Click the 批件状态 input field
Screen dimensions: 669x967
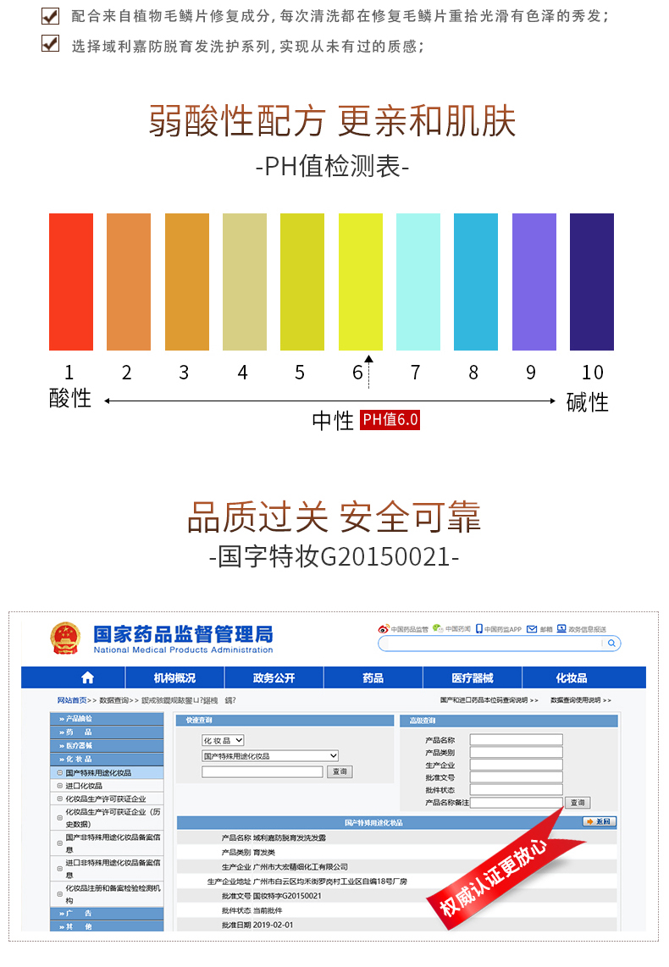(x=516, y=789)
